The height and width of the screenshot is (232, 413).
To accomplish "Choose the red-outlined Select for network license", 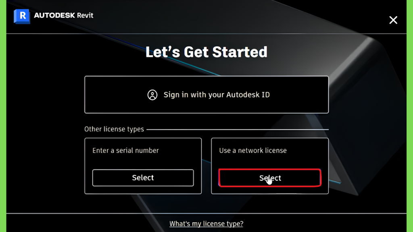I will (x=270, y=178).
